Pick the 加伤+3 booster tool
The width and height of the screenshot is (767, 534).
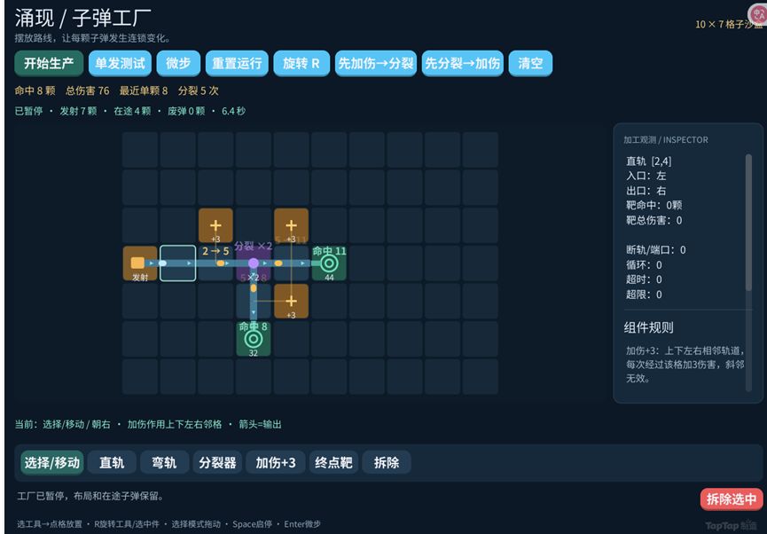click(x=276, y=462)
